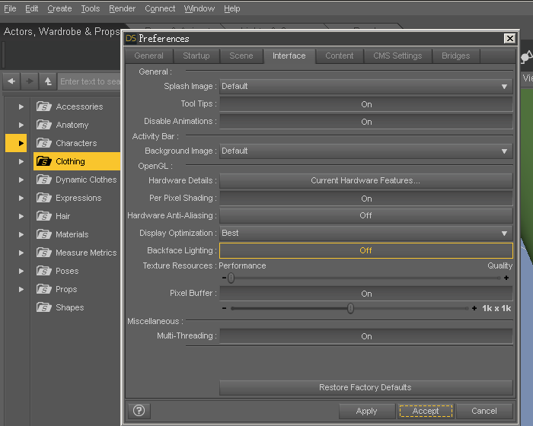
Task: Toggle Backface Lighting setting
Action: pos(366,250)
